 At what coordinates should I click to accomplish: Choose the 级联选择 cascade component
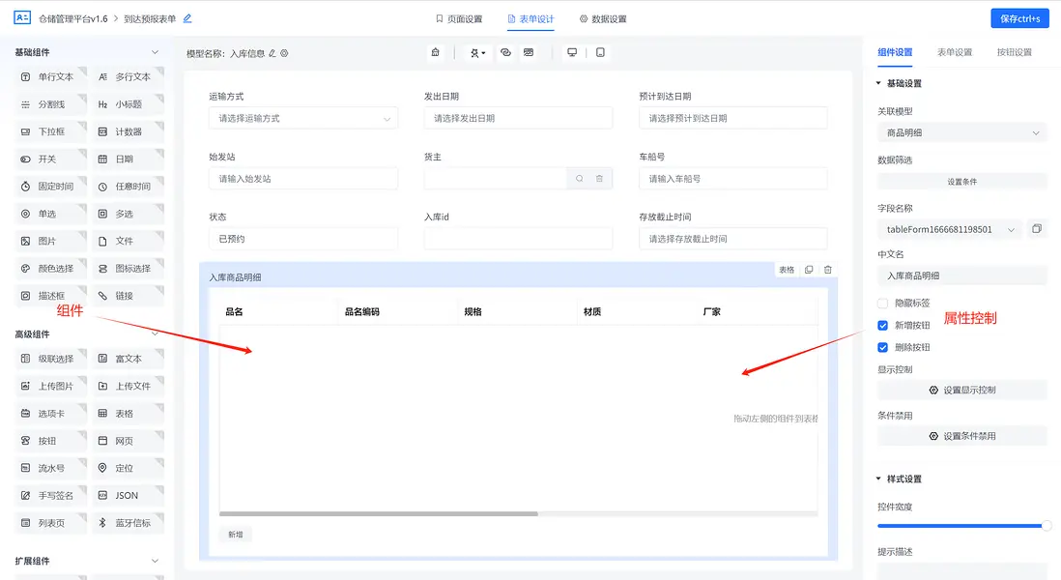51,359
